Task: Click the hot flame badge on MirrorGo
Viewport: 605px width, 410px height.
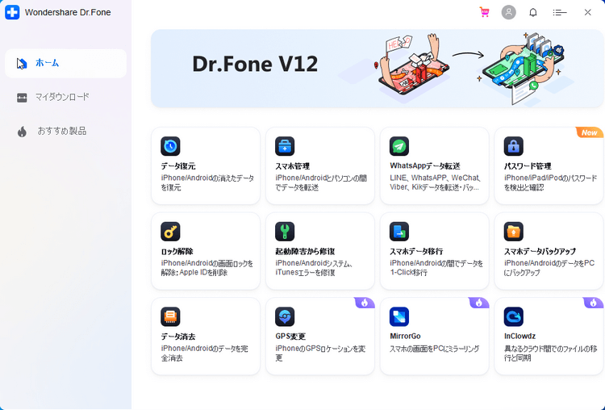Action: 479,303
